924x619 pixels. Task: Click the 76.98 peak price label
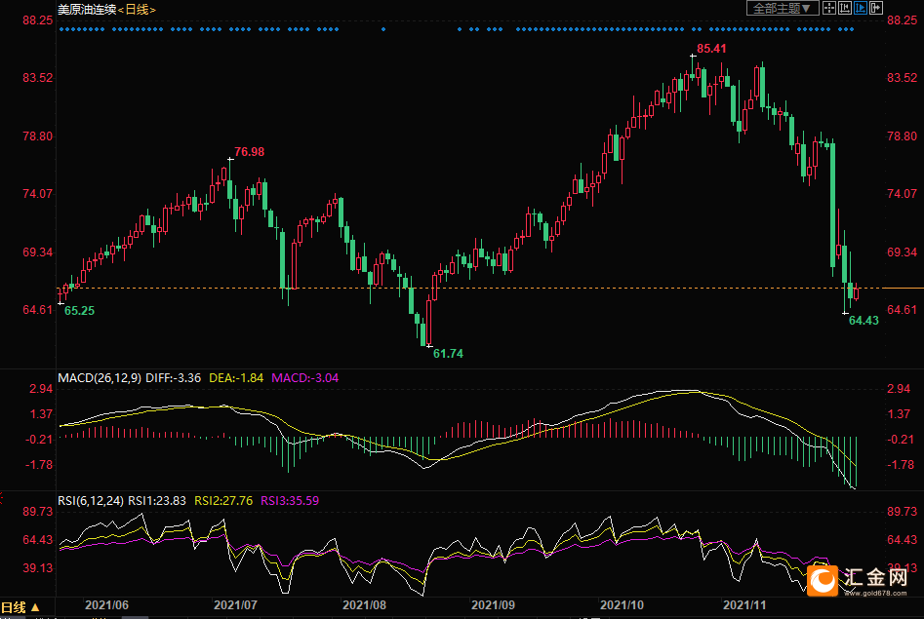pos(250,152)
